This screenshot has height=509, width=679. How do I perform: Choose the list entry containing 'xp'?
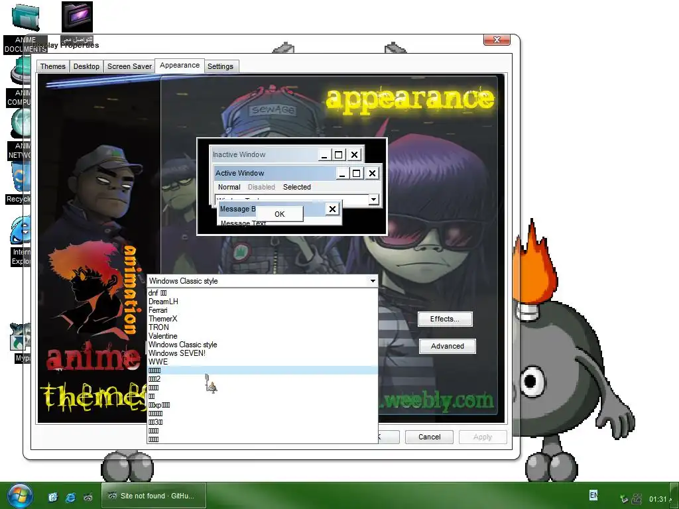pyautogui.click(x=263, y=405)
